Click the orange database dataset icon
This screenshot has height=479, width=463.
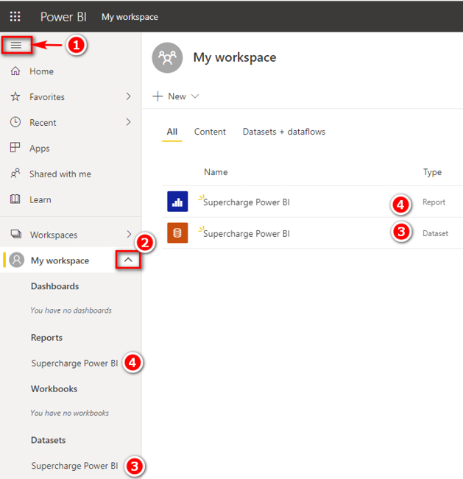point(177,233)
